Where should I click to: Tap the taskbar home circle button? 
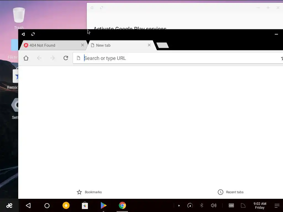47,205
